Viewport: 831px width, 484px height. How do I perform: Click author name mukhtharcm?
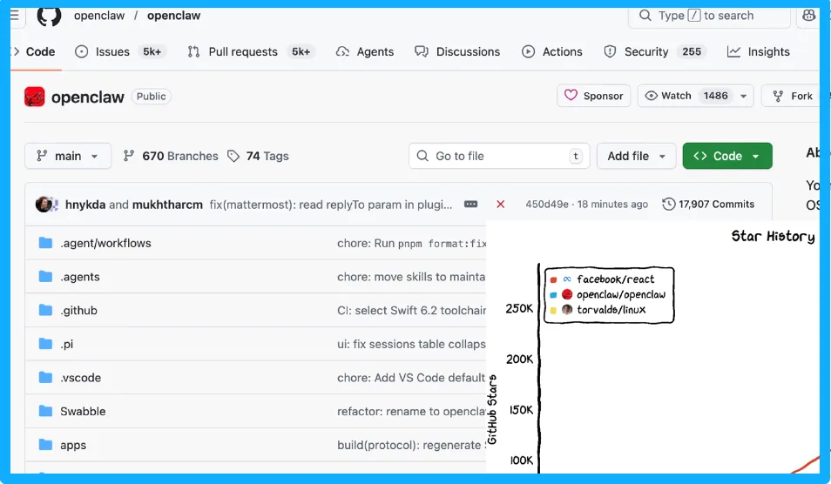point(167,205)
